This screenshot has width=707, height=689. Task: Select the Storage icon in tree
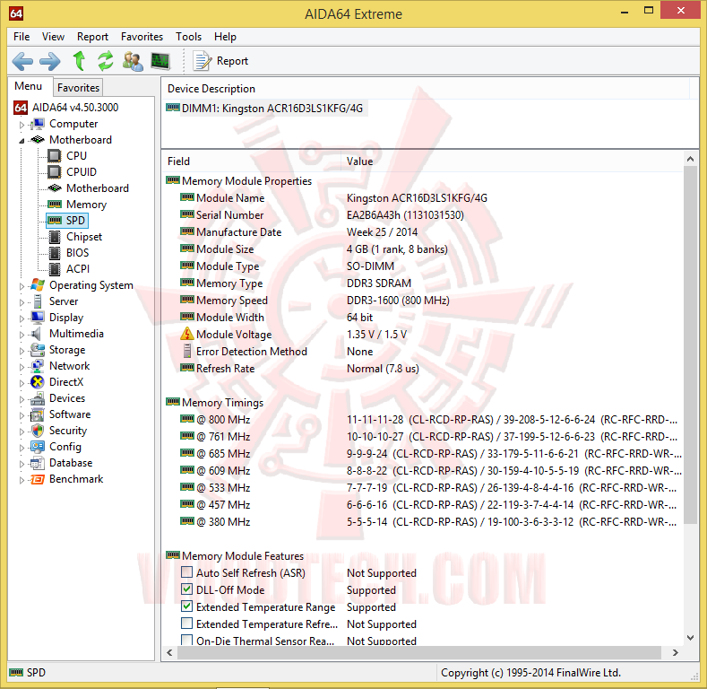click(x=38, y=350)
